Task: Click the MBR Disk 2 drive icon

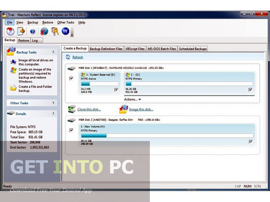Action: point(72,120)
